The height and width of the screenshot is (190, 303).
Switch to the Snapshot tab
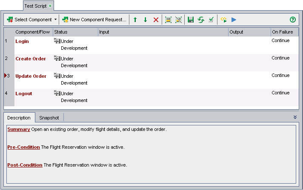(49, 118)
